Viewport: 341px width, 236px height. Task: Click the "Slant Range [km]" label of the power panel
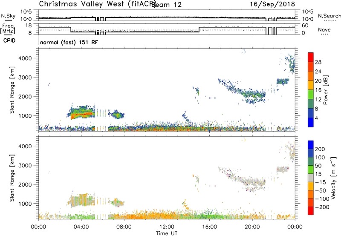click(12, 90)
